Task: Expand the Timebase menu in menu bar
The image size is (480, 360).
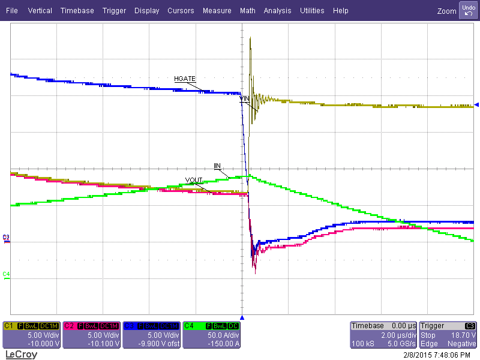Action: 77,11
